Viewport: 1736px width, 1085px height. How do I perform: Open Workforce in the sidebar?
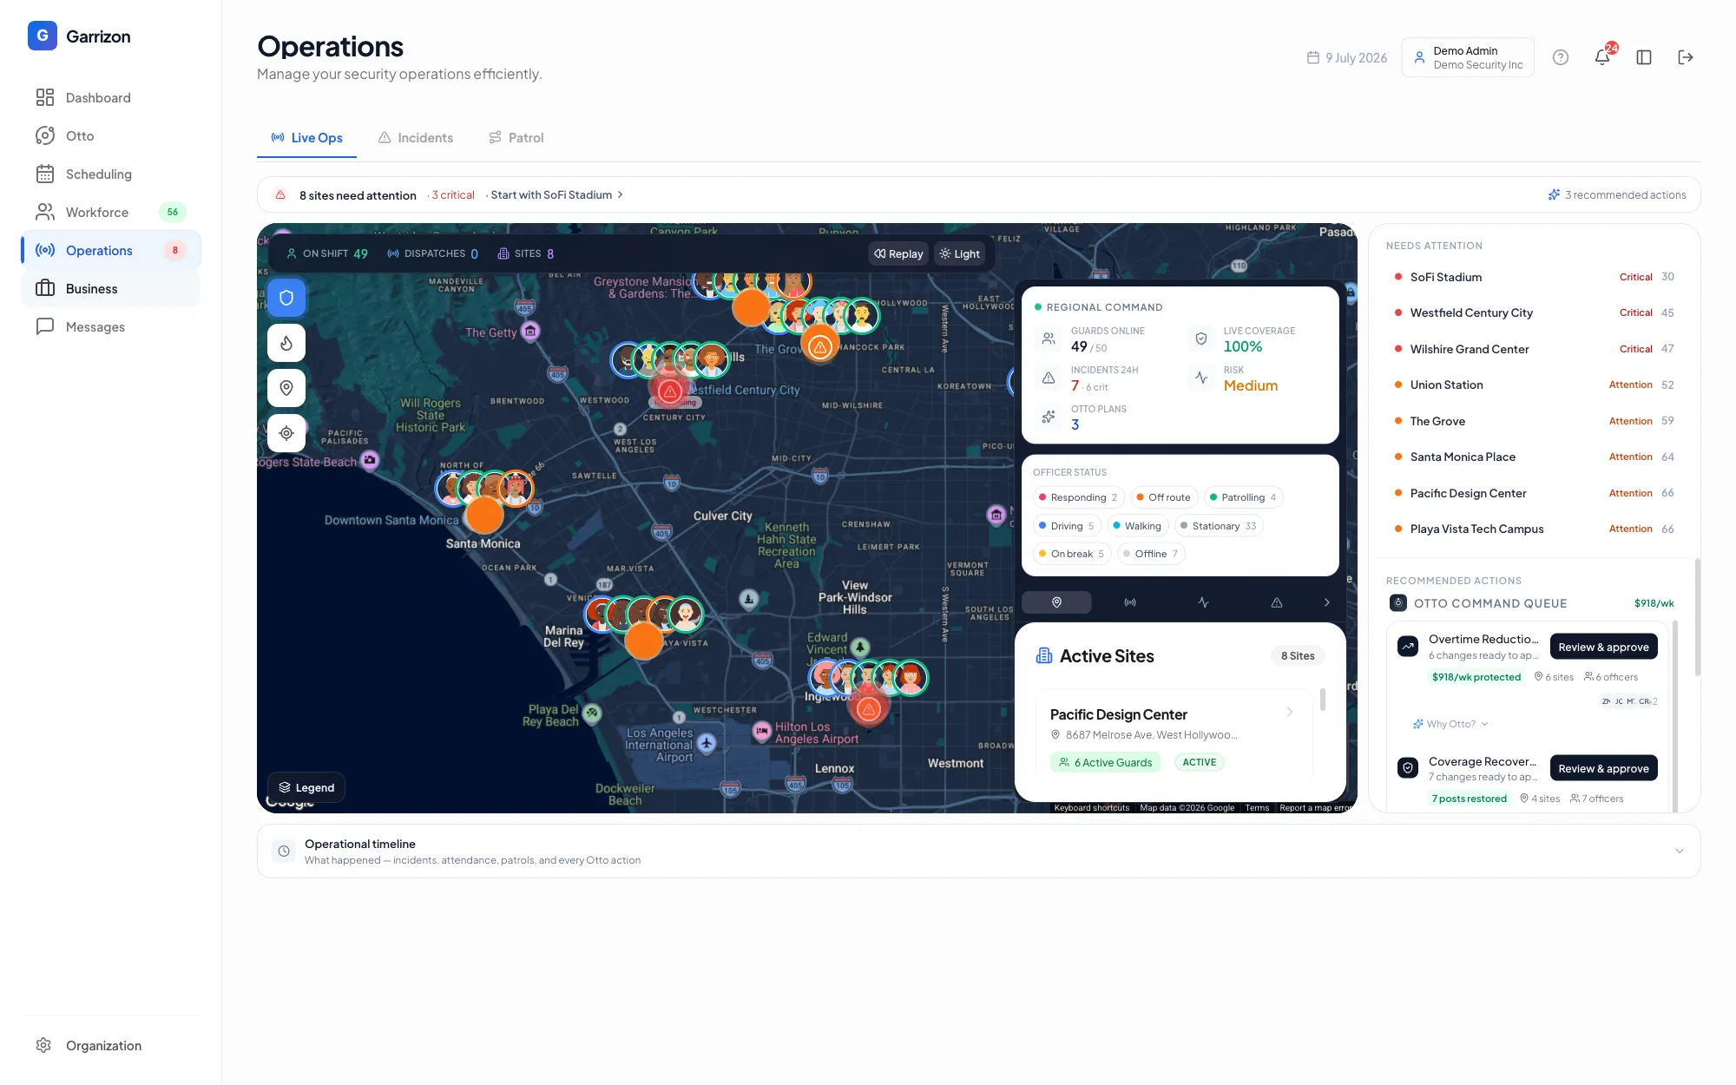(x=111, y=213)
